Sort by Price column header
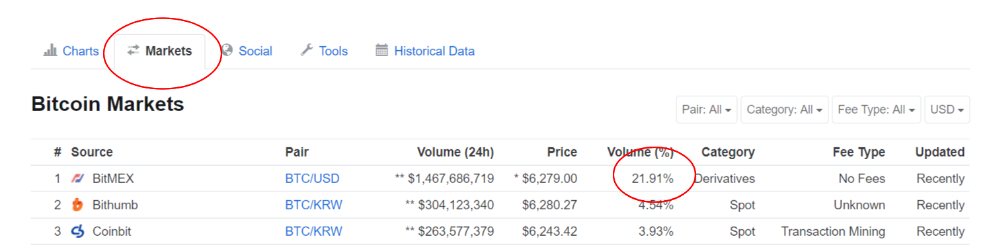The height and width of the screenshot is (249, 987). point(562,152)
